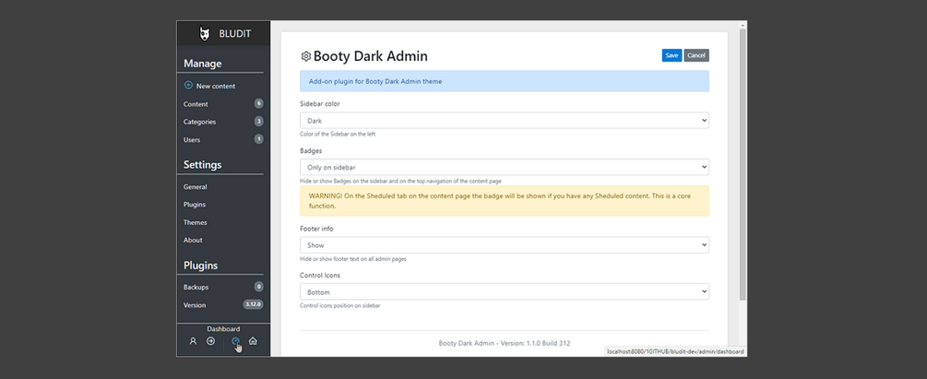
Task: Click the 3.12.0 version badge
Action: click(x=253, y=304)
